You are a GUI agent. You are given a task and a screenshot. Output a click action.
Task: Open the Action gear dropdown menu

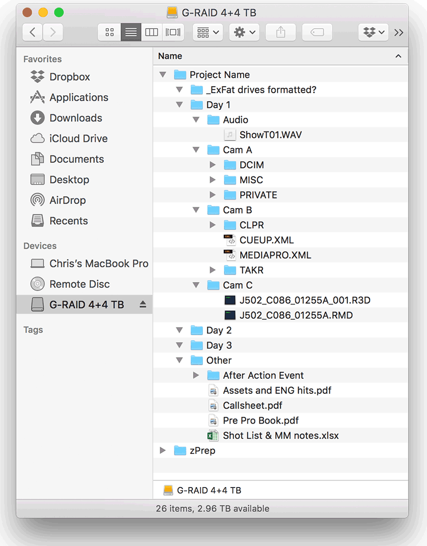(244, 32)
